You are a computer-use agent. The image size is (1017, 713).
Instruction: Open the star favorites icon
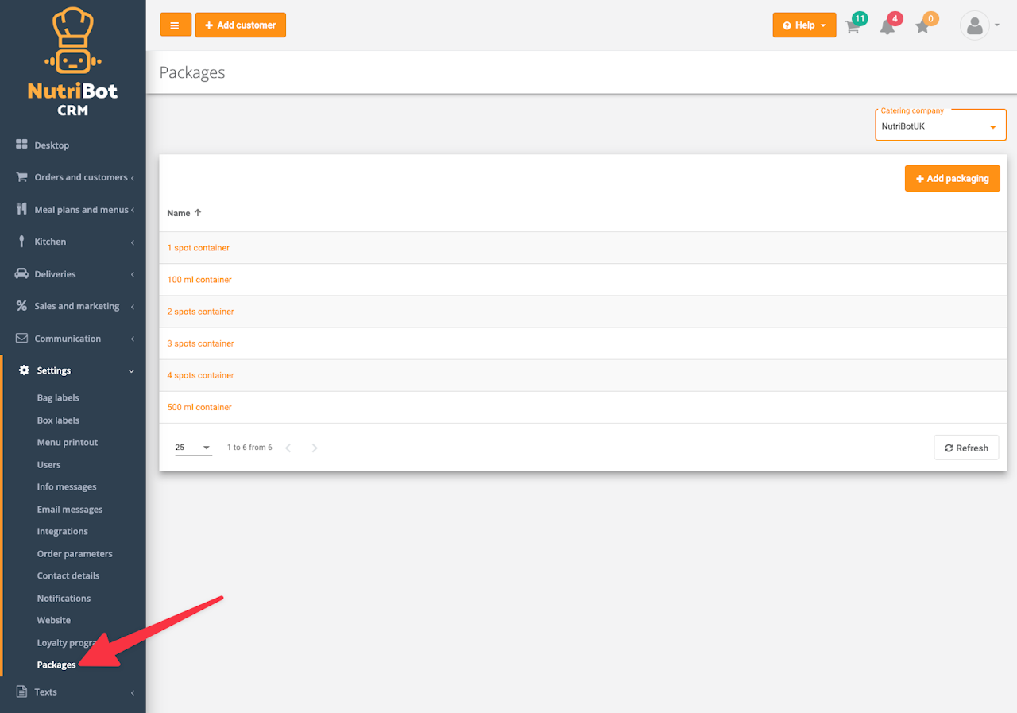click(922, 26)
